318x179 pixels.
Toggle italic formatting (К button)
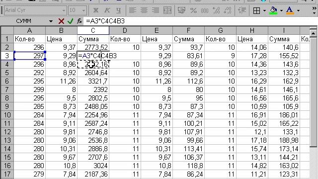click(107, 10)
